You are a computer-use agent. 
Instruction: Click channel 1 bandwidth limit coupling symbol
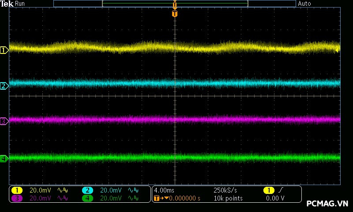point(63,190)
